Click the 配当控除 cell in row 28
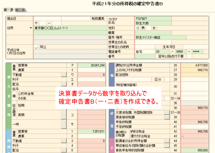Viewport: 215px width, 153px height. point(195,75)
